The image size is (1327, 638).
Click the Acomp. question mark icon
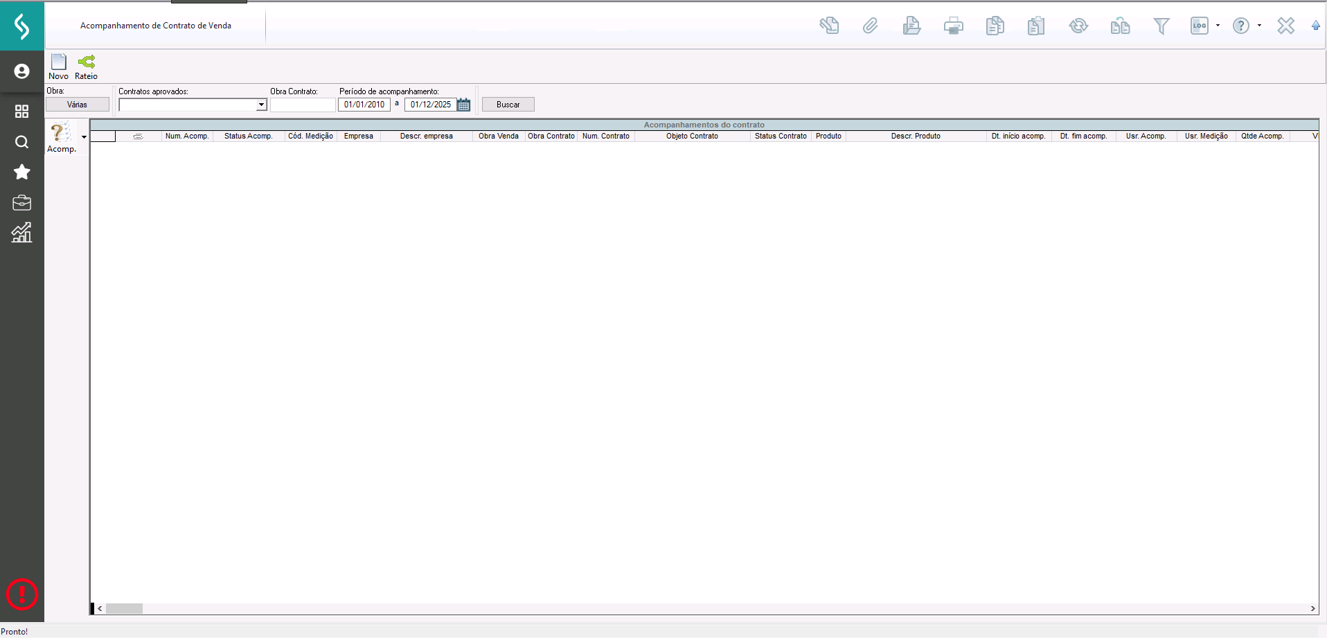(x=61, y=132)
